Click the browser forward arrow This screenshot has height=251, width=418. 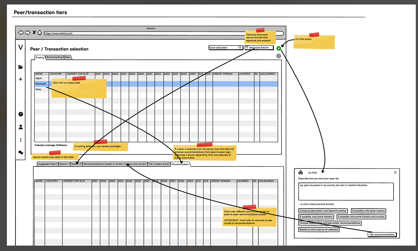[27, 33]
